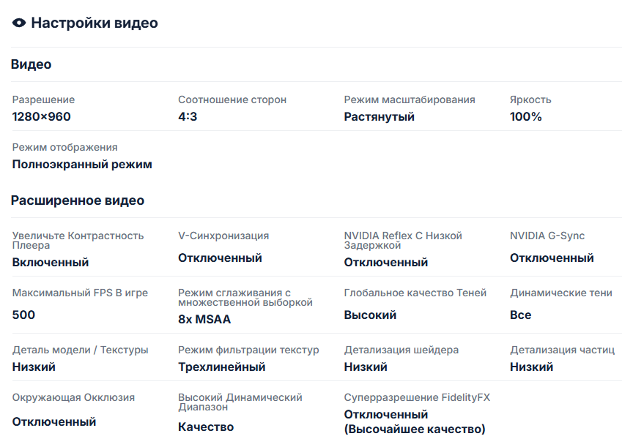Click Все under Динамические тени
Image resolution: width=622 pixels, height=447 pixels.
coord(521,315)
